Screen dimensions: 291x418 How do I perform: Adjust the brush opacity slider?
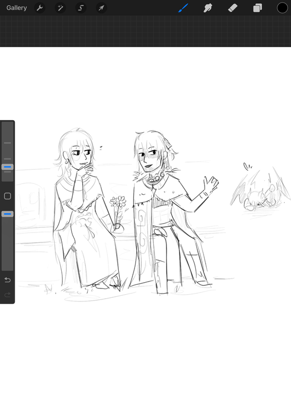tap(7, 214)
